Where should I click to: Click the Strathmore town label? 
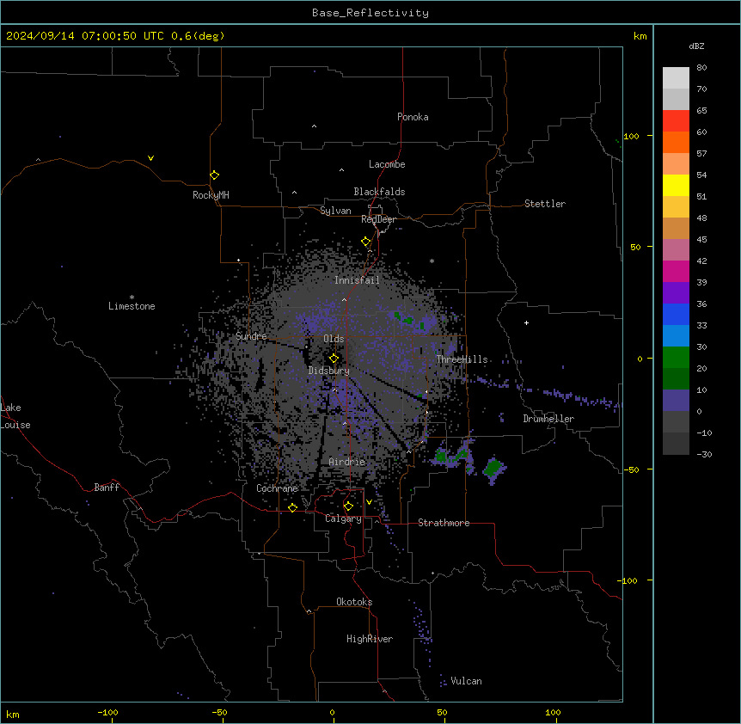pyautogui.click(x=444, y=523)
